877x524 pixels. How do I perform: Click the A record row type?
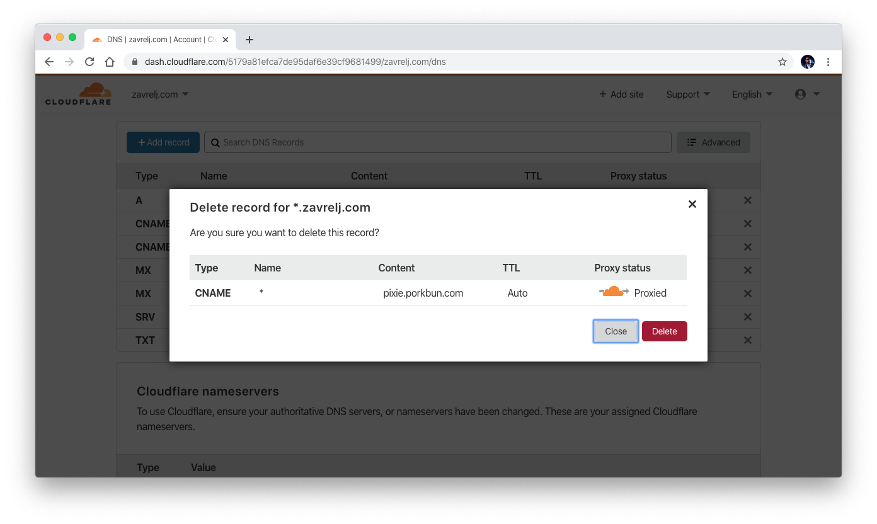pos(139,200)
